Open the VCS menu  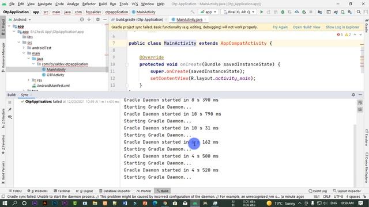(134, 4)
